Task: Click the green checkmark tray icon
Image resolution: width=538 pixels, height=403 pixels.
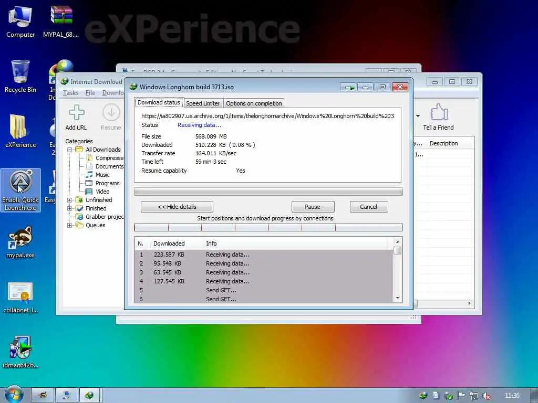Action: 449,396
